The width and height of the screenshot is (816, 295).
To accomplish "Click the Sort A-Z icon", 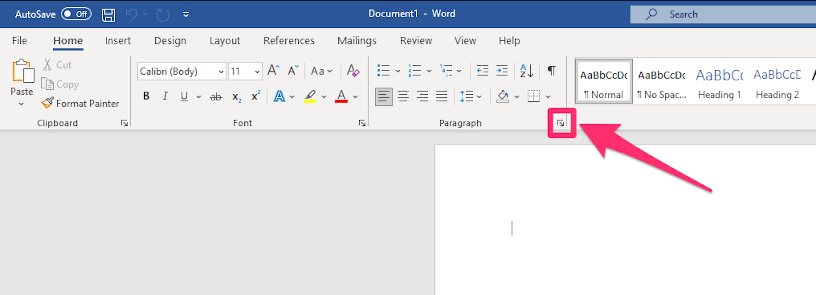I will 527,71.
